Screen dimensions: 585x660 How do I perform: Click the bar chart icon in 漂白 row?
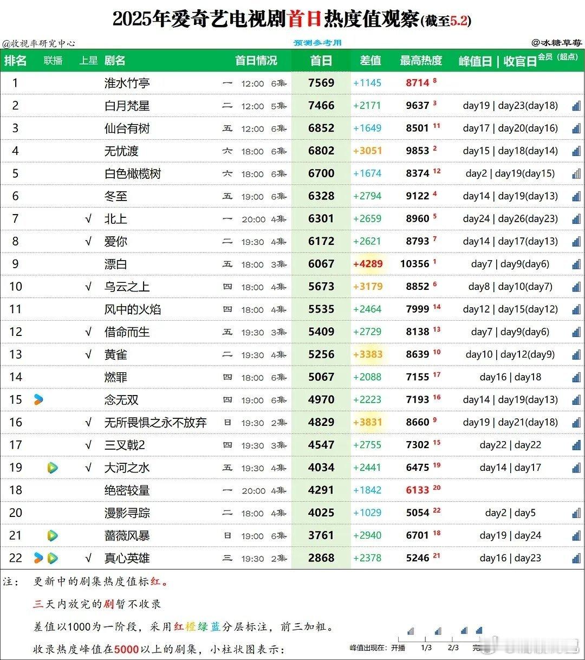[x=576, y=264]
